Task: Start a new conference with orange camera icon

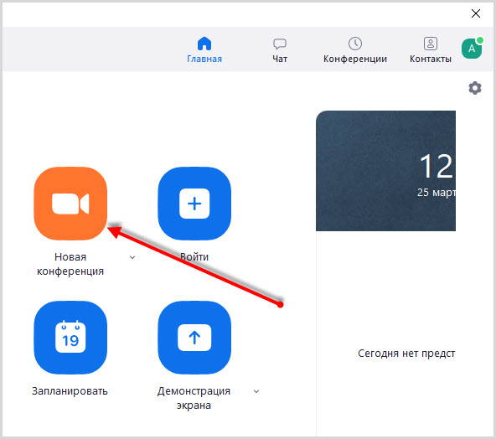Action: [x=70, y=204]
